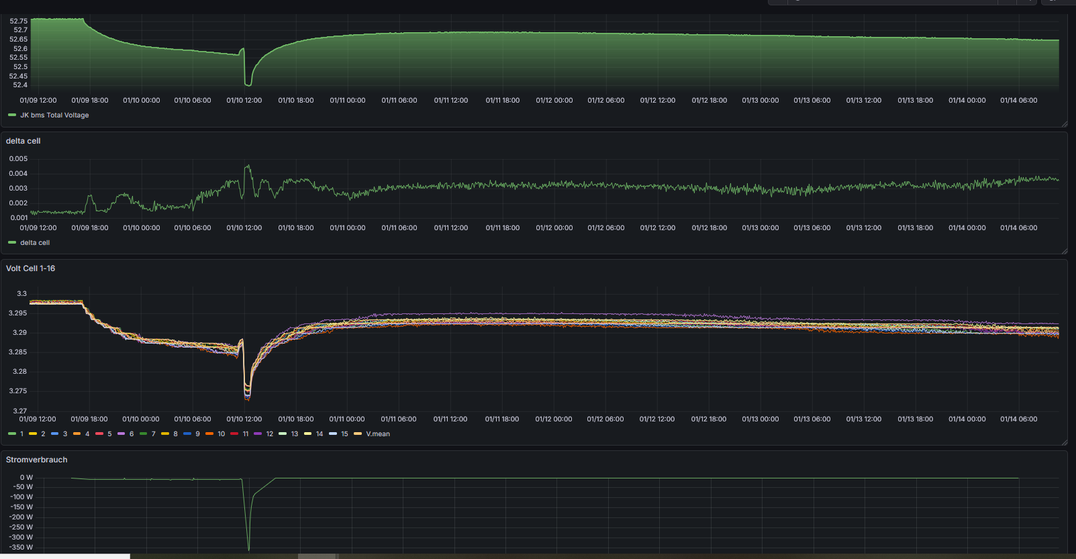Viewport: 1076px width, 559px height.
Task: Grab the resize handle of the Total Voltage panel
Action: [x=1064, y=124]
